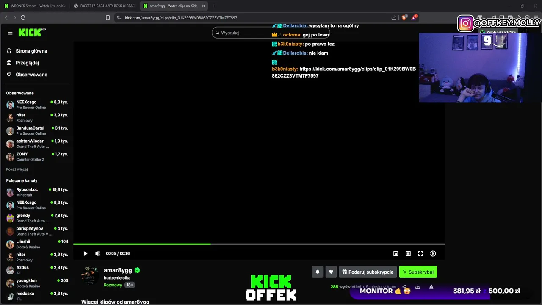Click the 00:05 / 00:16 time display
This screenshot has height=305, width=542.
(x=118, y=253)
